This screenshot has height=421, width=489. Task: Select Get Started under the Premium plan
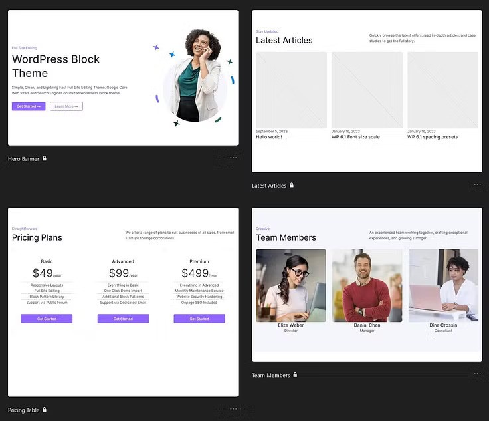pos(199,319)
